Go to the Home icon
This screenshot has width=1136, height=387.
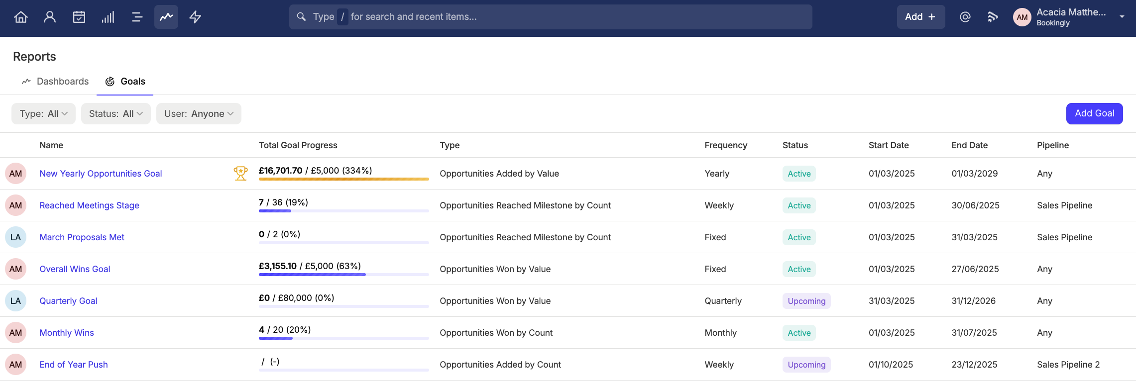(21, 17)
